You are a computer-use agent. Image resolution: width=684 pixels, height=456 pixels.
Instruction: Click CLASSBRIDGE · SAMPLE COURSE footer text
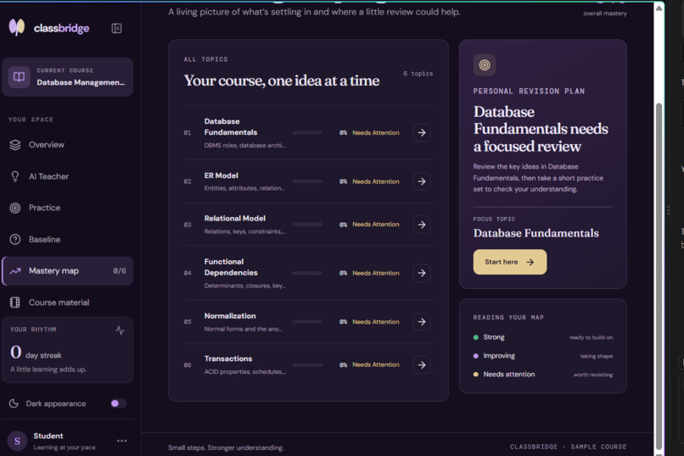(569, 447)
